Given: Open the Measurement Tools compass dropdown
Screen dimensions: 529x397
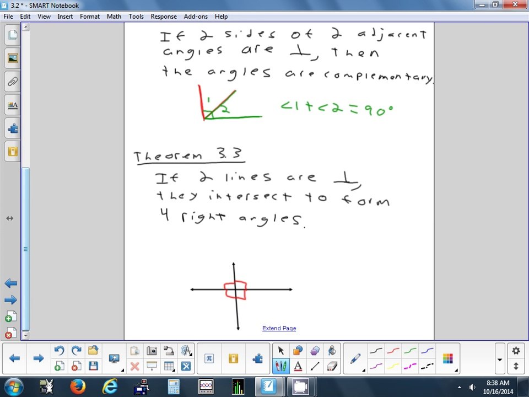Looking at the screenshot, I should tap(186, 351).
